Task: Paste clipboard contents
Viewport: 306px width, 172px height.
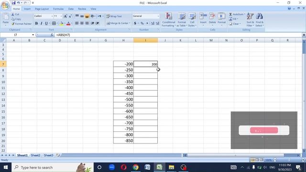Action: 5,19
